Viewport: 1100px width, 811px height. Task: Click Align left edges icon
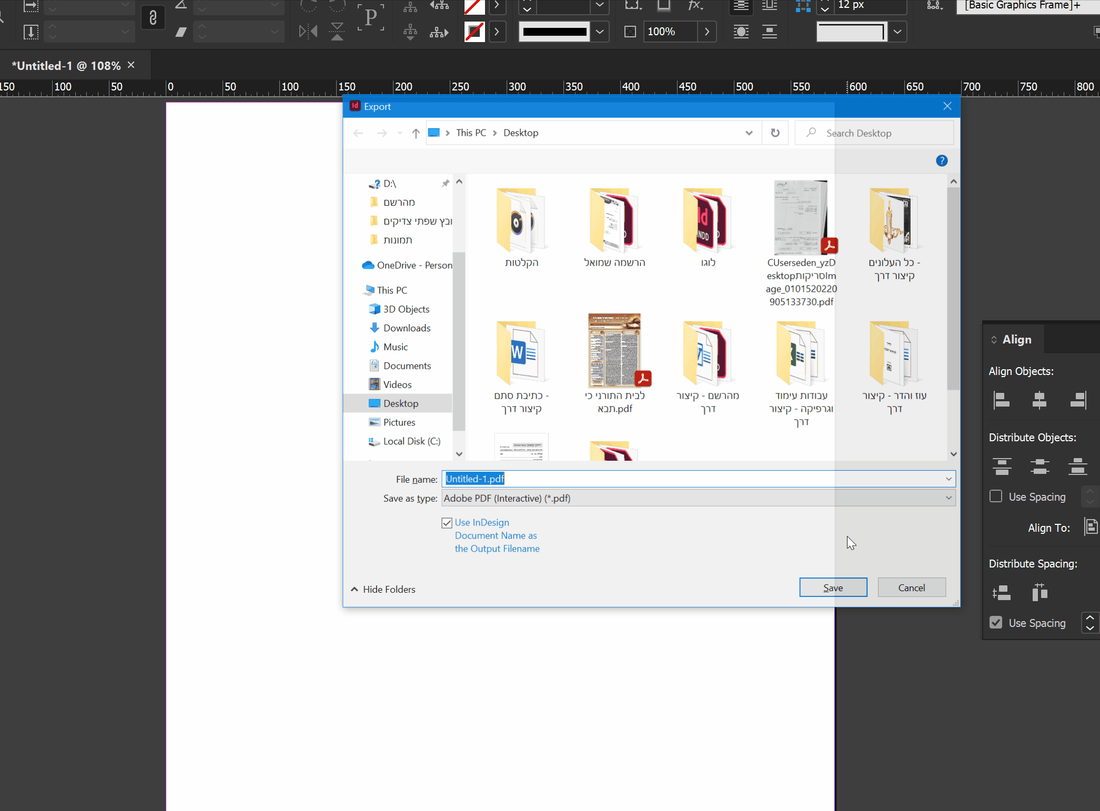pyautogui.click(x=1002, y=400)
